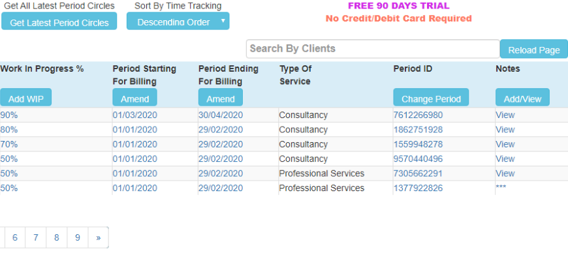
Task: Click the Work In Progress % column header
Action: point(42,69)
